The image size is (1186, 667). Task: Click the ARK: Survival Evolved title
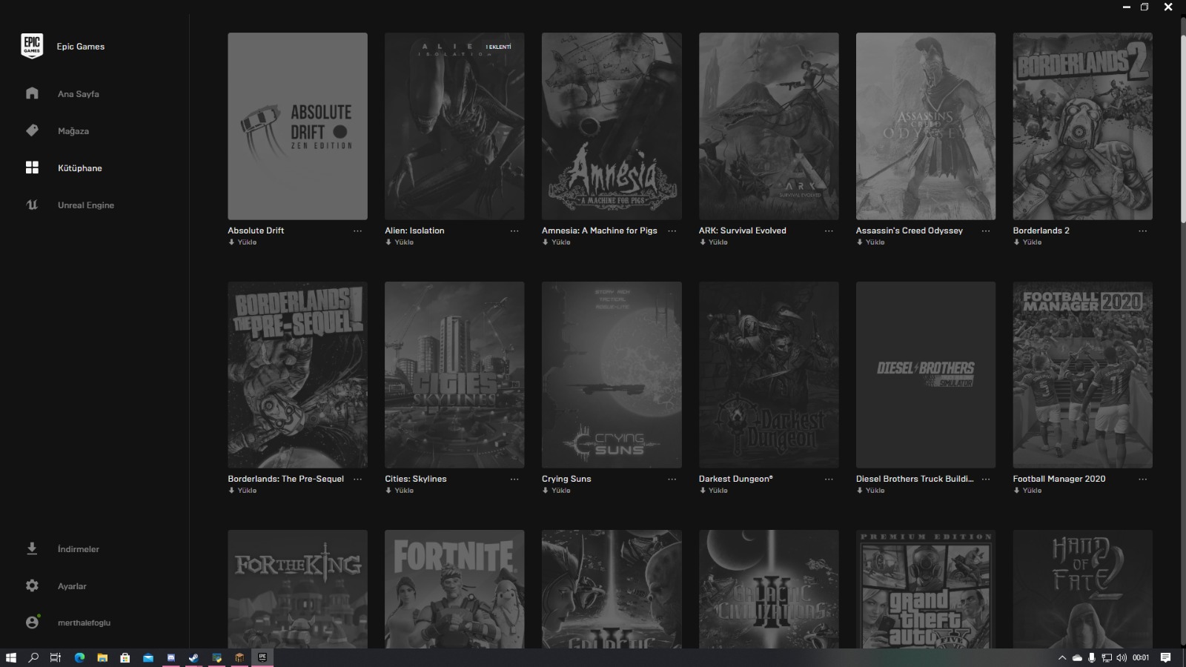[742, 230]
